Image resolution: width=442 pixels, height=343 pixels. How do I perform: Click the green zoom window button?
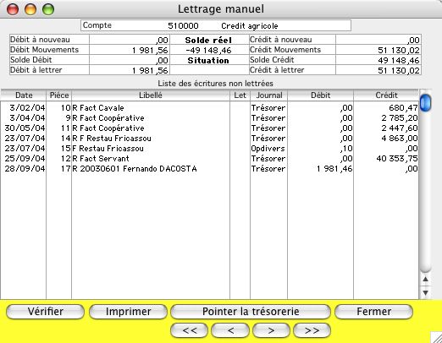48,9
